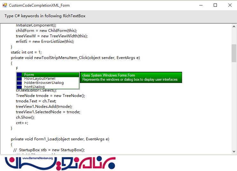The height and width of the screenshot is (171, 237).
Task: Click the CustomCodeCompletionXML_Form title text
Action: [39, 5]
